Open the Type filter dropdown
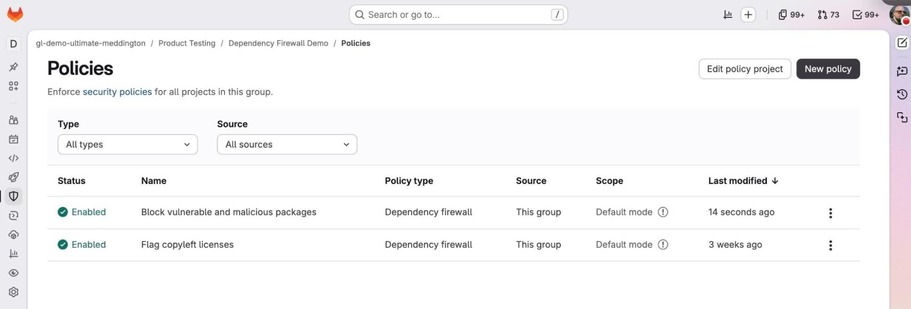The height and width of the screenshot is (309, 911). coord(128,144)
